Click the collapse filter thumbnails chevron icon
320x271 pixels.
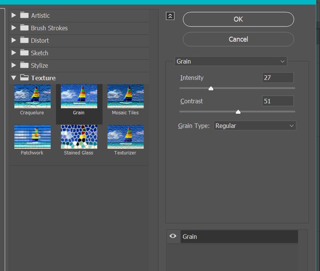coord(170,16)
